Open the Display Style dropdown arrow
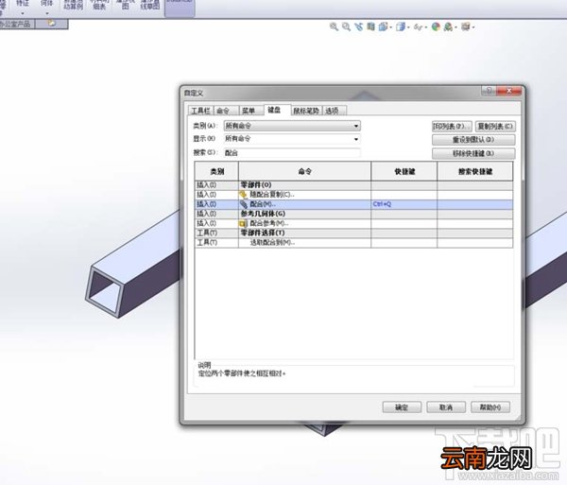This screenshot has width=567, height=485. tap(408, 27)
